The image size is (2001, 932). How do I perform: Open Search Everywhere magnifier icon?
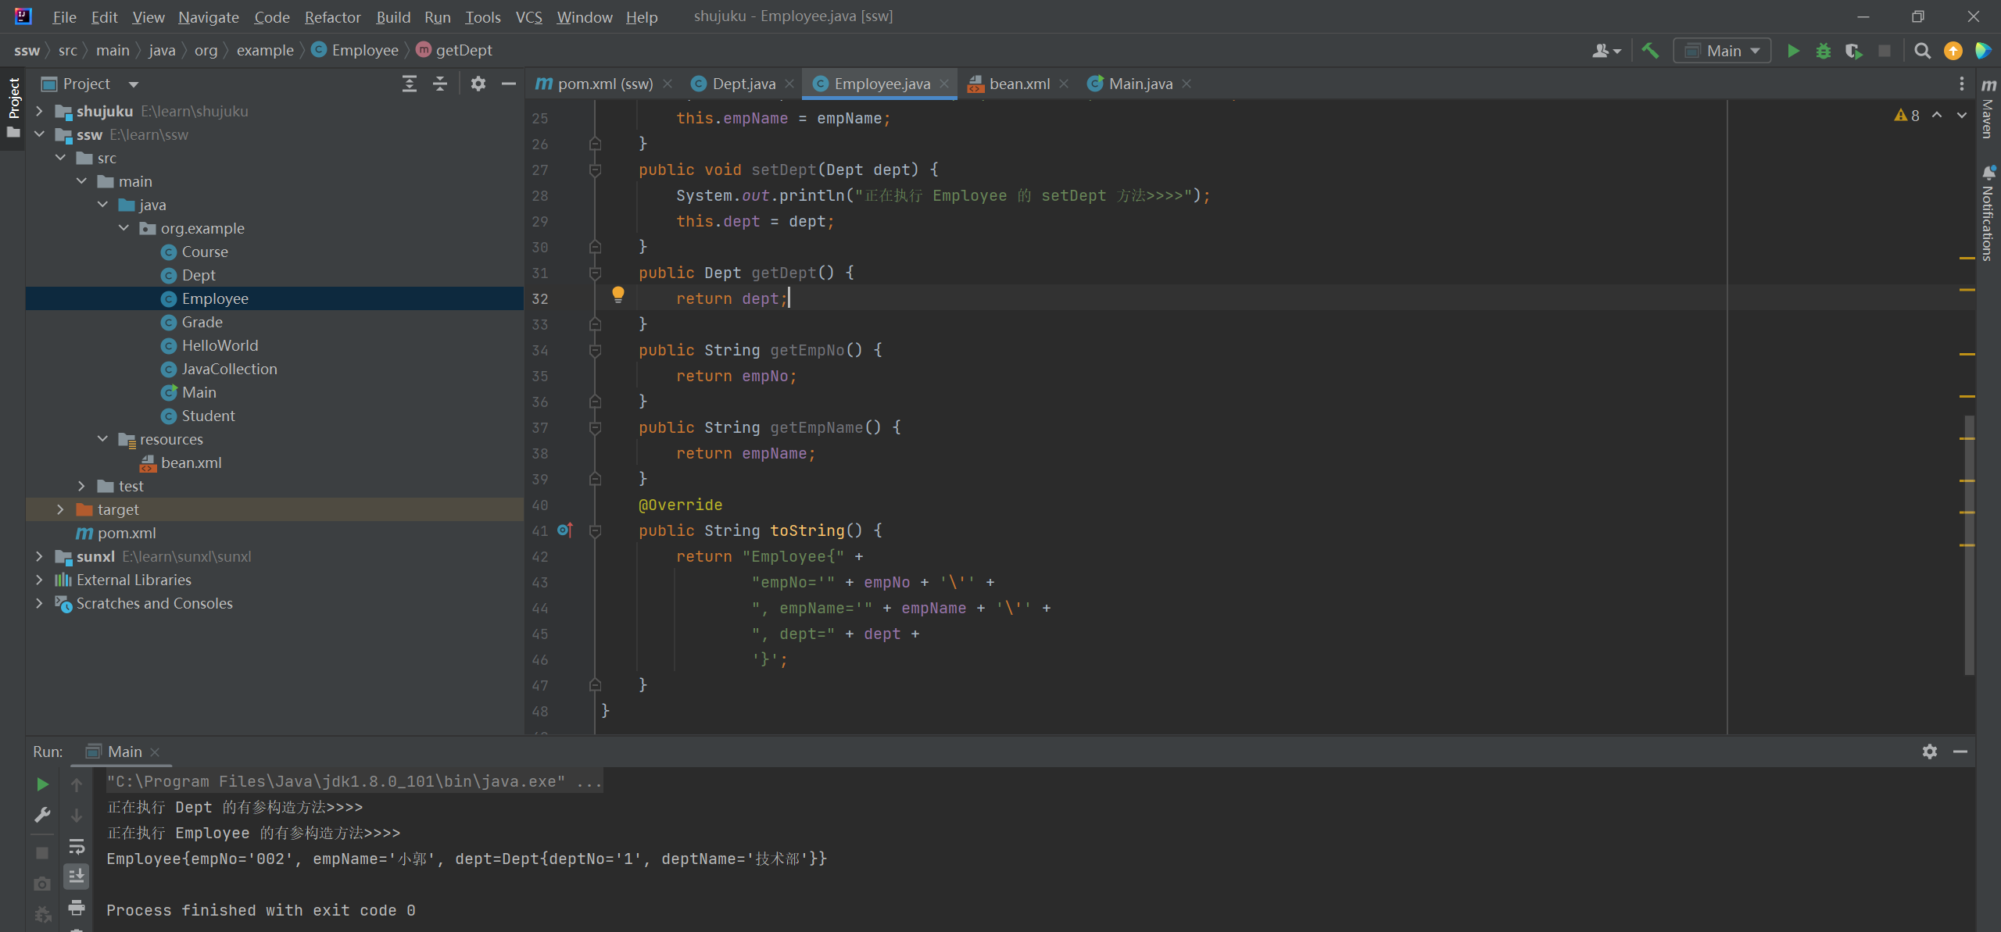pos(1922,51)
